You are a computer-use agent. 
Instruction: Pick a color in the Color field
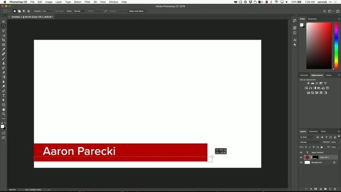[319, 46]
